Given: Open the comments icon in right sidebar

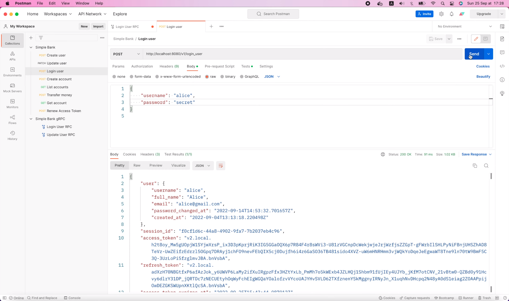Looking at the screenshot, I should click(502, 52).
